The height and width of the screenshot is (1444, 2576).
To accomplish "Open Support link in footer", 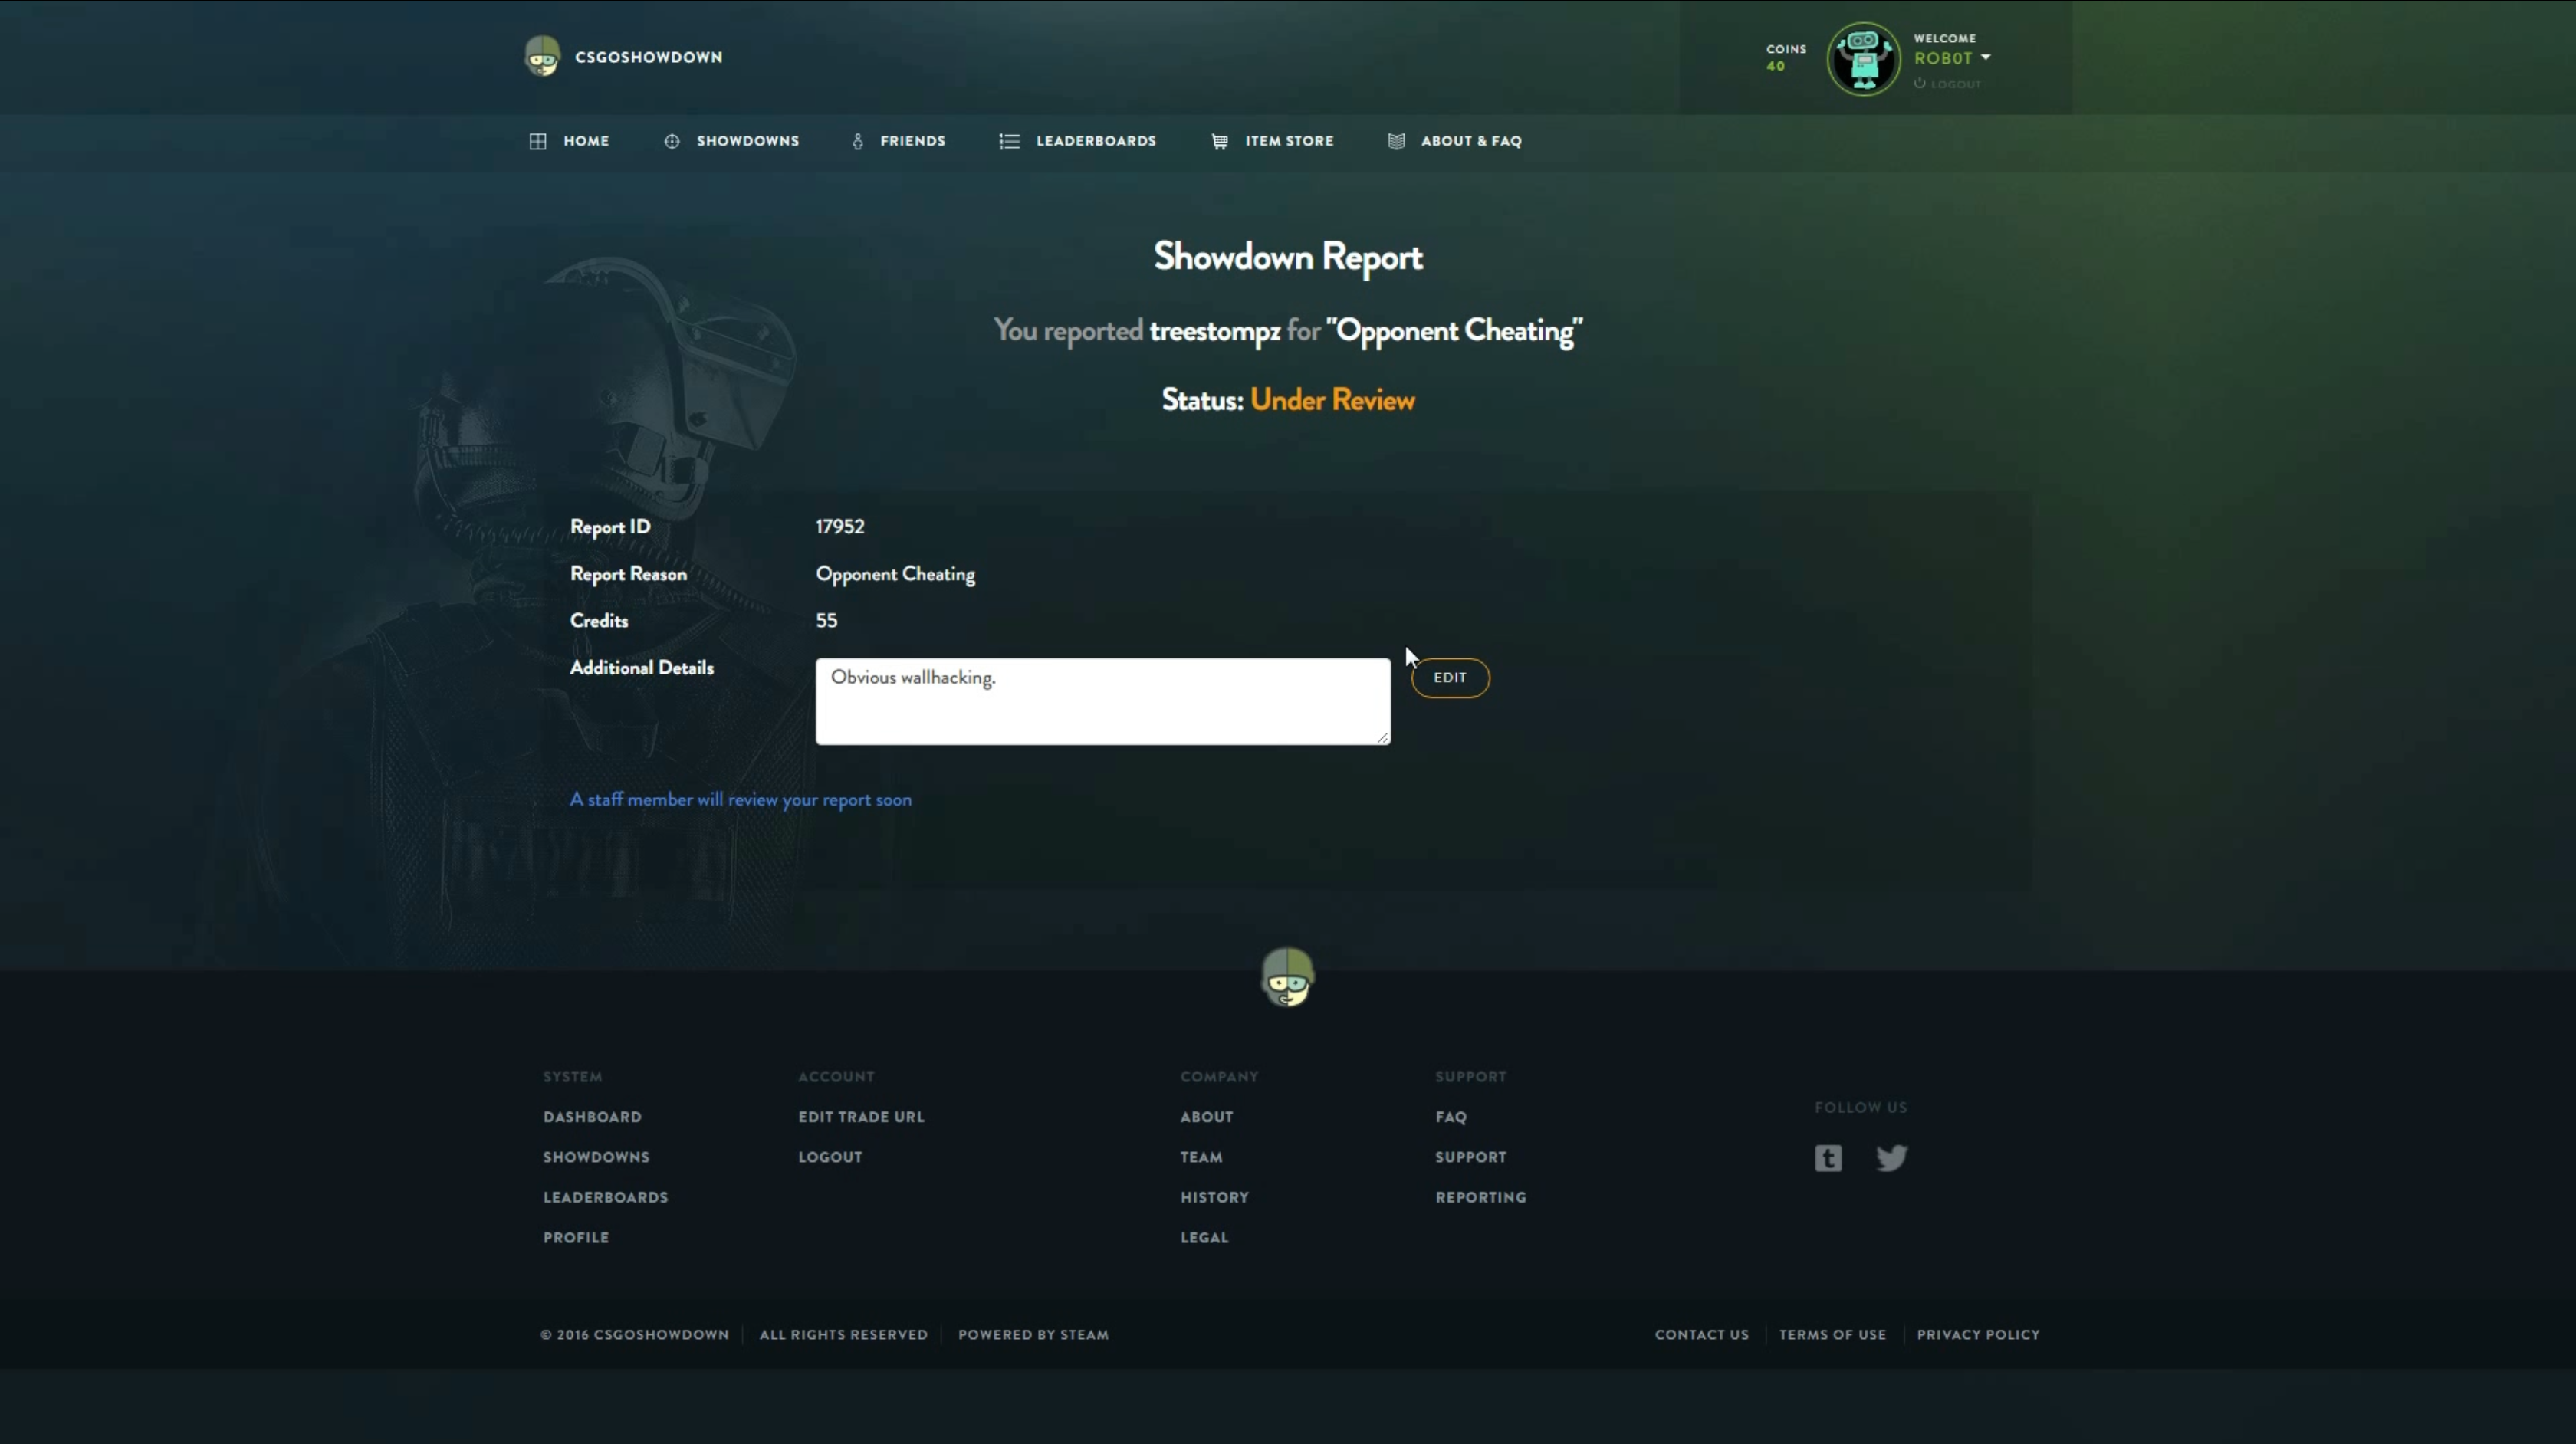I will coord(1470,1157).
